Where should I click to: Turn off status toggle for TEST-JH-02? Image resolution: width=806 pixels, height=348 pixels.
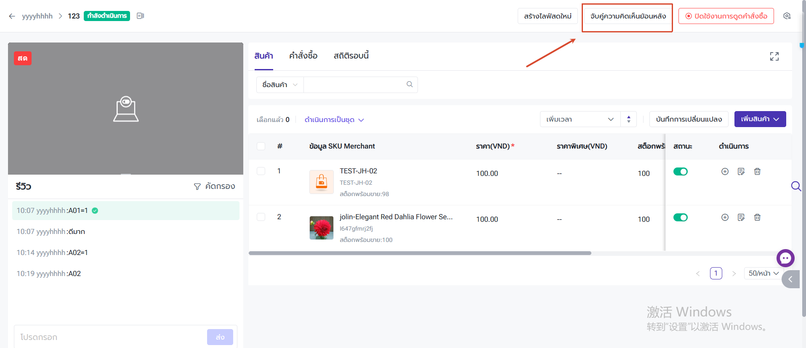pyautogui.click(x=681, y=171)
